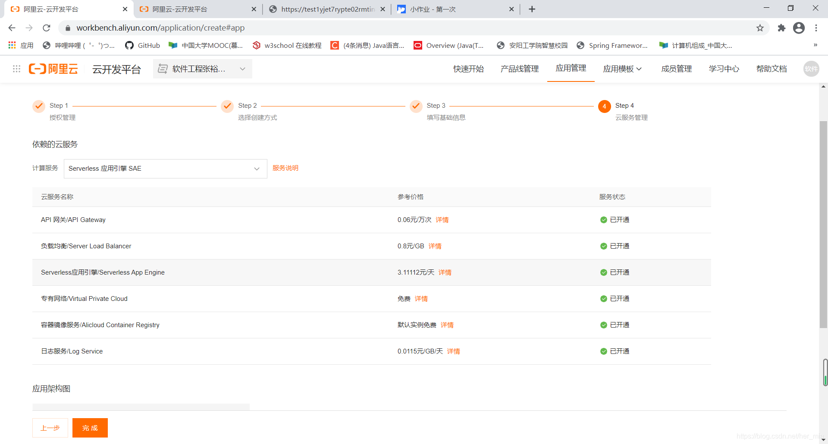The height and width of the screenshot is (444, 828).
Task: Open 计算机组成 bookmark
Action: coord(696,45)
